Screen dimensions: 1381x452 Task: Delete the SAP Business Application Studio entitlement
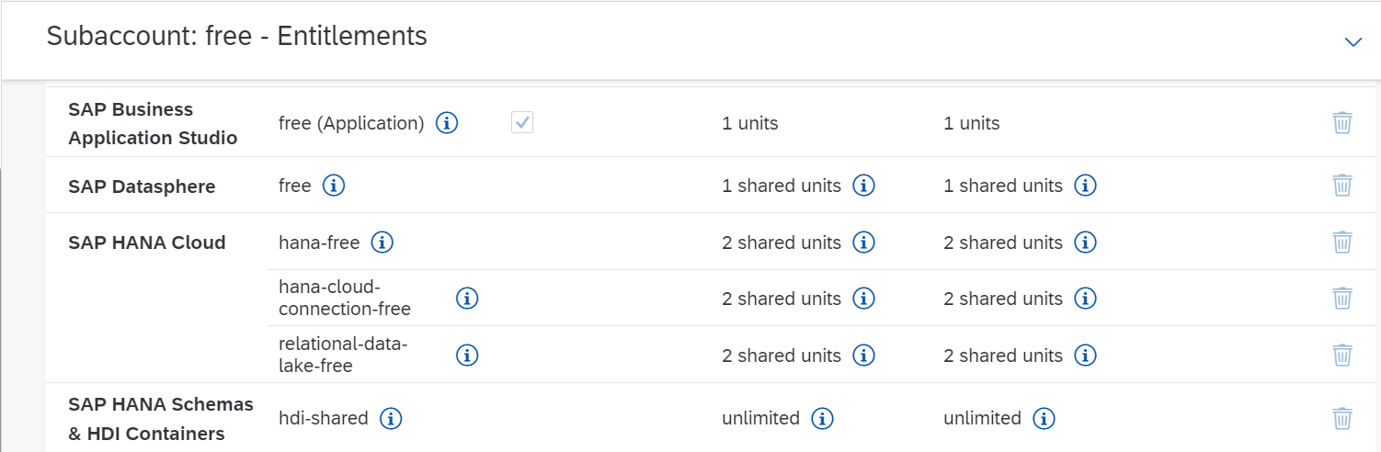pyautogui.click(x=1341, y=123)
